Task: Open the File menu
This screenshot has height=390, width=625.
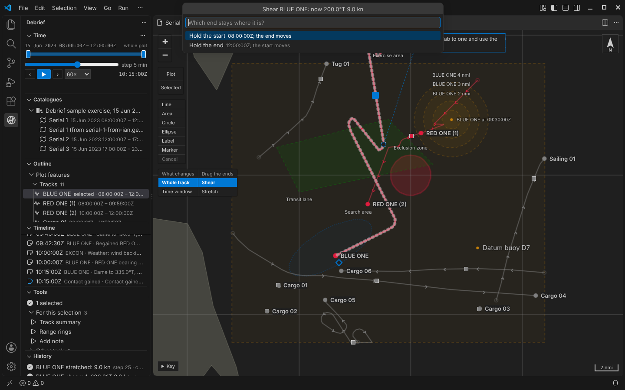Action: 23,8
